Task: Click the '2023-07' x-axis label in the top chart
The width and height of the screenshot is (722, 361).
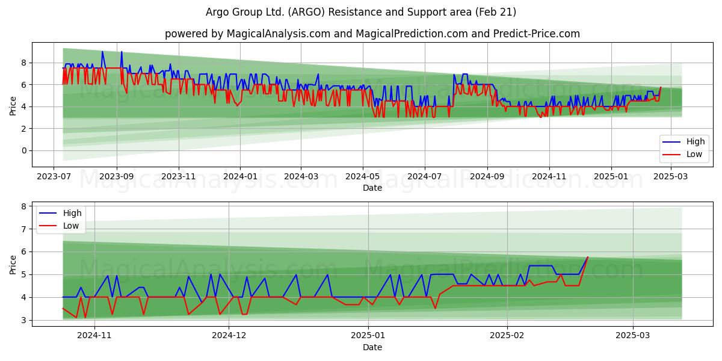Action: [x=54, y=177]
